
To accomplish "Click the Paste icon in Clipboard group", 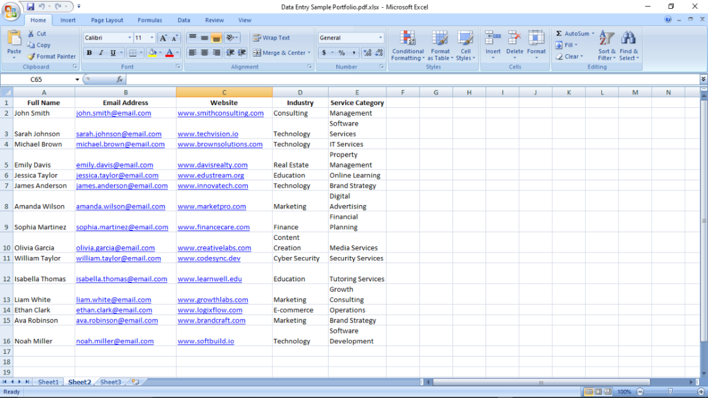I will pyautogui.click(x=14, y=39).
